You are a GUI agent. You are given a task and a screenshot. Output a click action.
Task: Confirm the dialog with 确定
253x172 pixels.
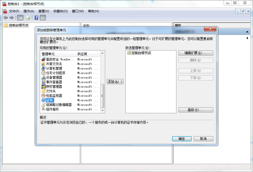(182, 139)
